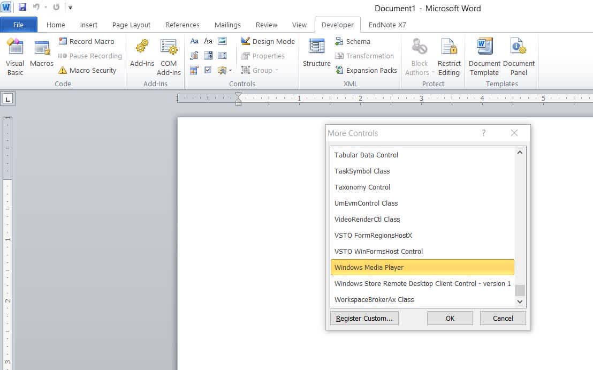
Task: Insert Drop-Down List content control
Action: pos(222,56)
